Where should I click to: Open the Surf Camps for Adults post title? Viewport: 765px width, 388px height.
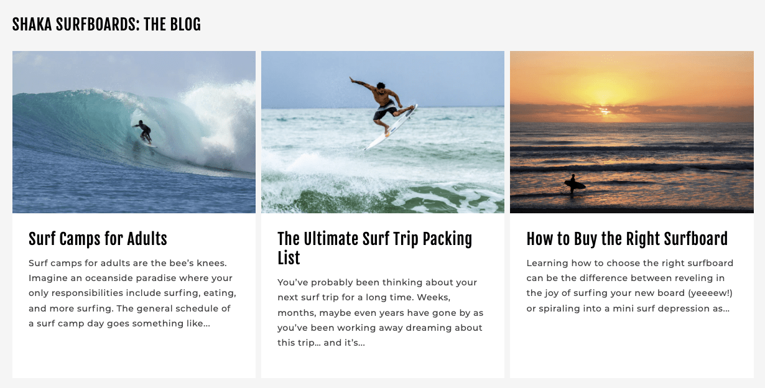98,239
